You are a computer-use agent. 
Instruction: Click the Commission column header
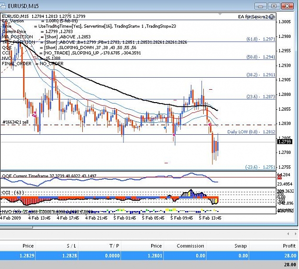pos(190,246)
